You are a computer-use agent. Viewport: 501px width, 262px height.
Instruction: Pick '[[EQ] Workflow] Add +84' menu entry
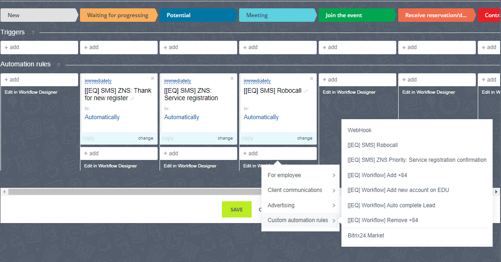tap(377, 175)
